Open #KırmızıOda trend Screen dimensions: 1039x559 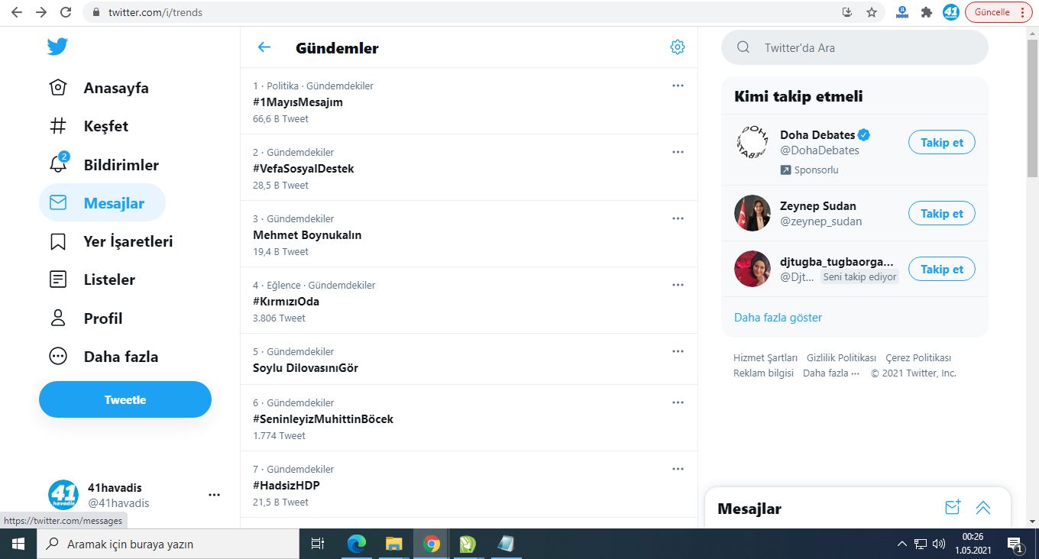pyautogui.click(x=286, y=302)
